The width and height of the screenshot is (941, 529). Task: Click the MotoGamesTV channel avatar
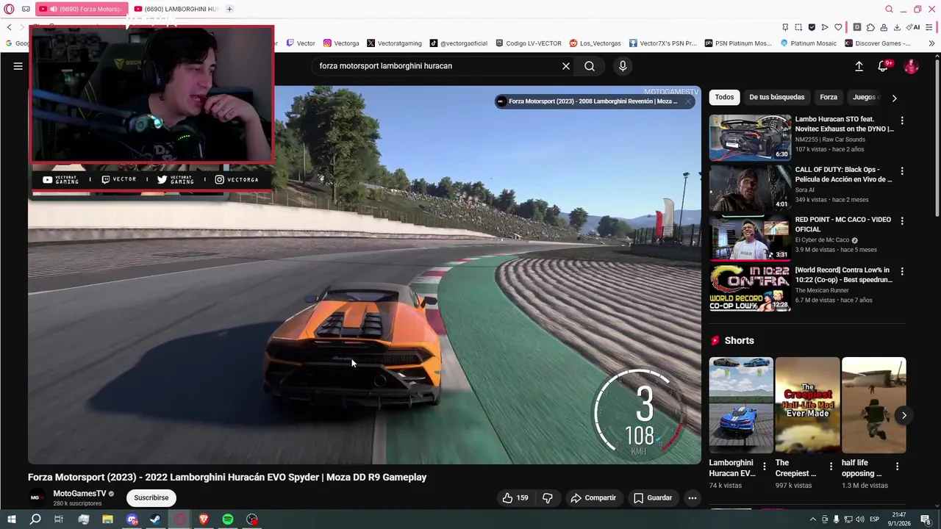(x=36, y=497)
